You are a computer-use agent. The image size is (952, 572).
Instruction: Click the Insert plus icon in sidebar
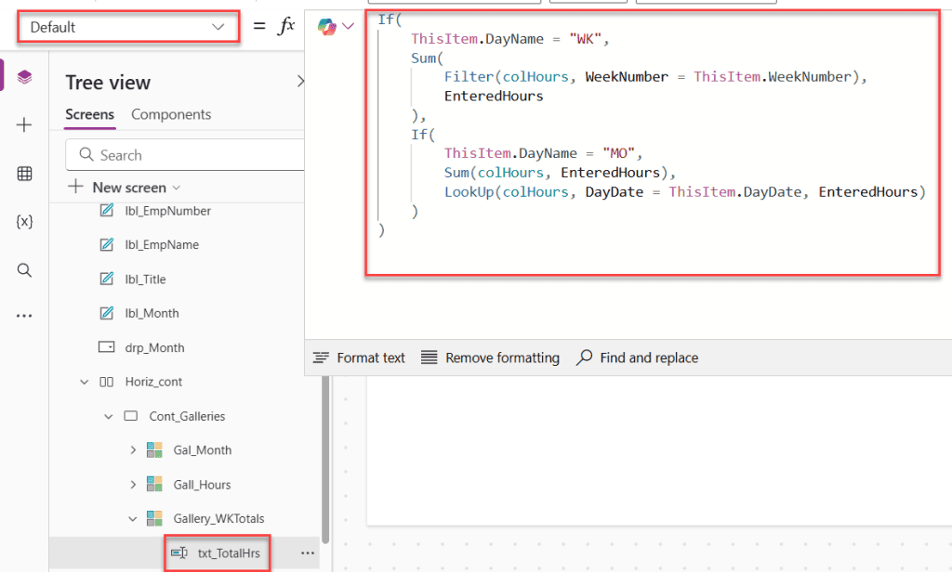click(24, 125)
